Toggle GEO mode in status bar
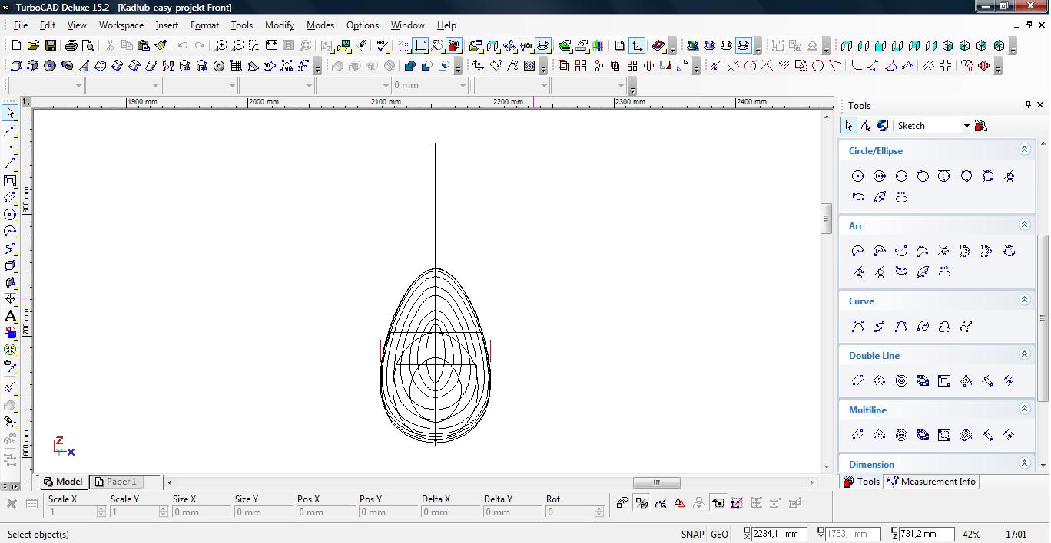1051x543 pixels. [x=719, y=535]
